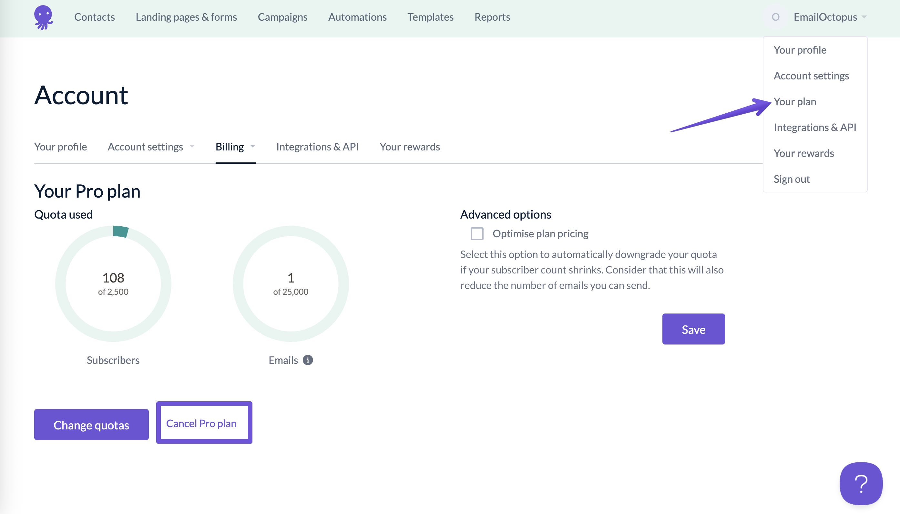Switch to Your rewards tab
Viewport: 900px width, 514px height.
click(409, 147)
